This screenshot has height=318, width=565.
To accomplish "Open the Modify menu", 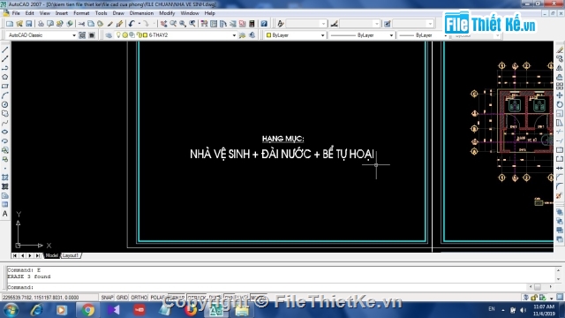I will [167, 13].
